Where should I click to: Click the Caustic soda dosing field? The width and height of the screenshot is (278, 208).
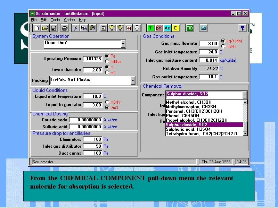pos(85,120)
